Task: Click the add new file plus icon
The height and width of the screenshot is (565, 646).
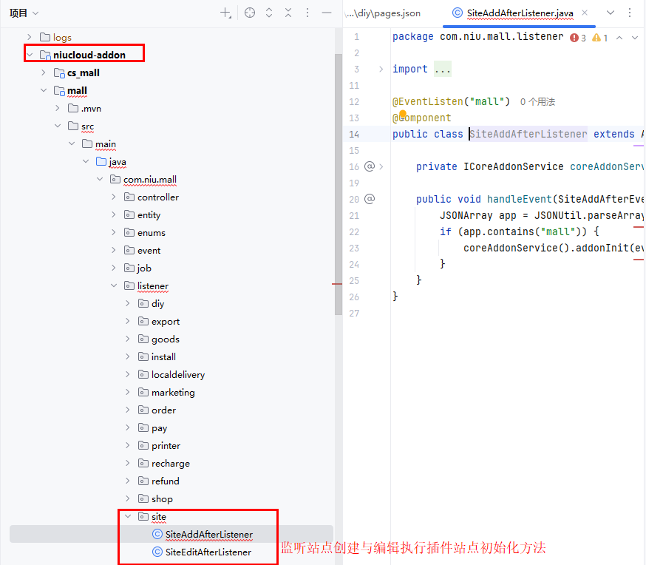Action: [x=226, y=13]
